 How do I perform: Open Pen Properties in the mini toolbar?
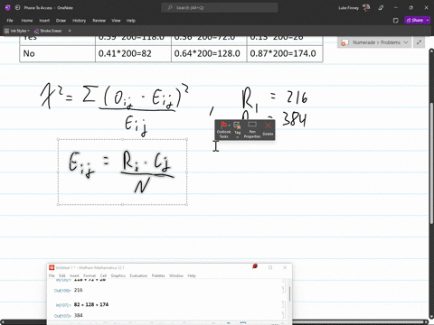click(x=252, y=129)
